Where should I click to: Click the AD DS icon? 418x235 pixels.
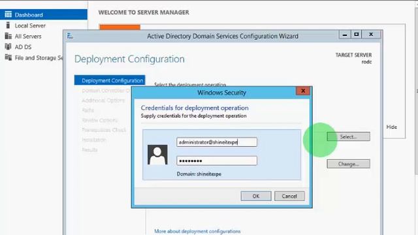click(x=8, y=46)
